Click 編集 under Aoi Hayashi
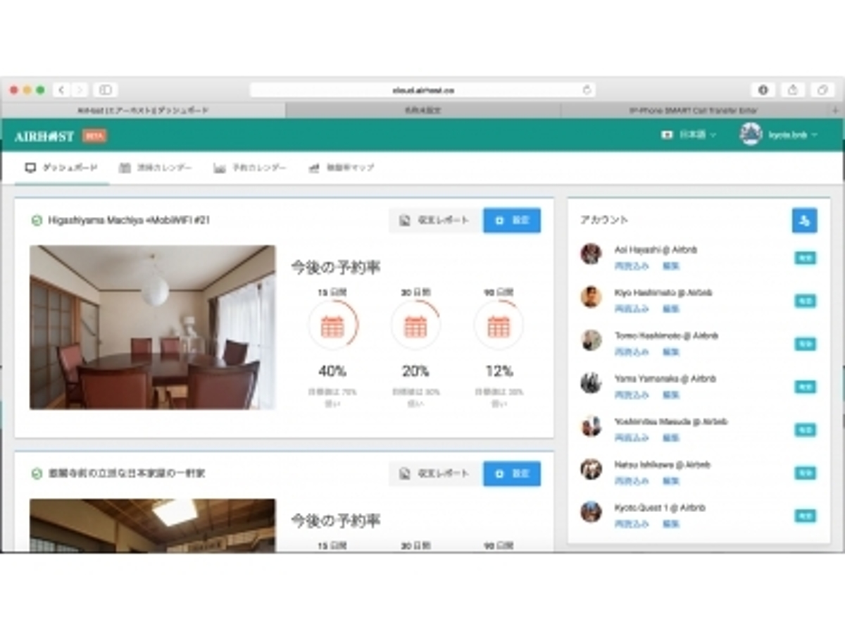The width and height of the screenshot is (845, 634). tap(670, 266)
